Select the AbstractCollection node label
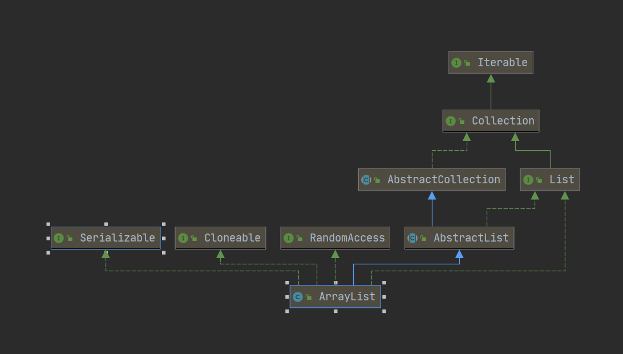Screen dimensions: 623x354 (443, 180)
